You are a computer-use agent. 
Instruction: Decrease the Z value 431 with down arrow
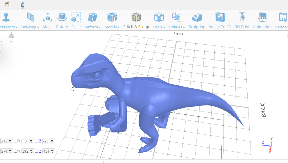[52, 152]
